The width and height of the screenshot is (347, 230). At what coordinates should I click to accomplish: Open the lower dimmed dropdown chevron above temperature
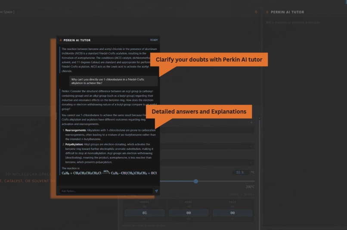(x=251, y=162)
